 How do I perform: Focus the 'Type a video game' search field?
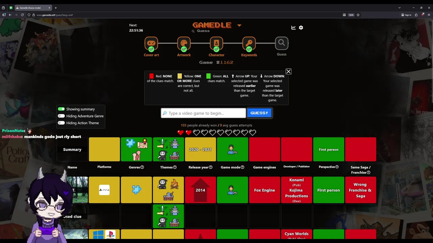(203, 113)
